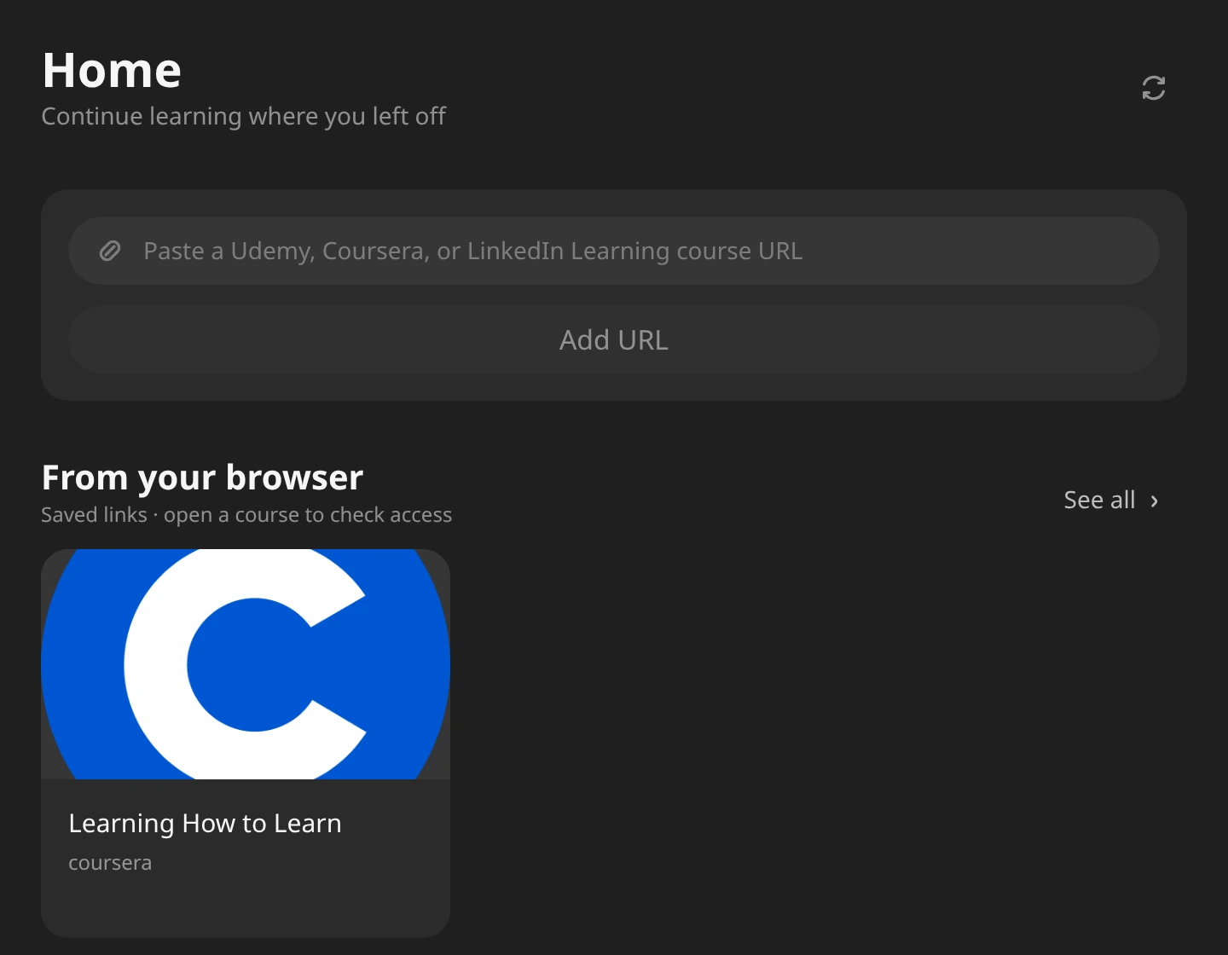Click the From your browser heading
1228x955 pixels.
pos(202,478)
